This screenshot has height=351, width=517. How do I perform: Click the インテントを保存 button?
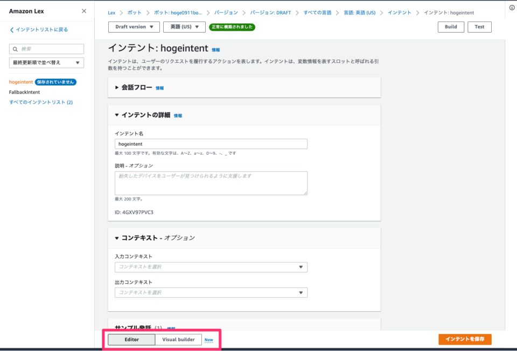click(x=465, y=339)
